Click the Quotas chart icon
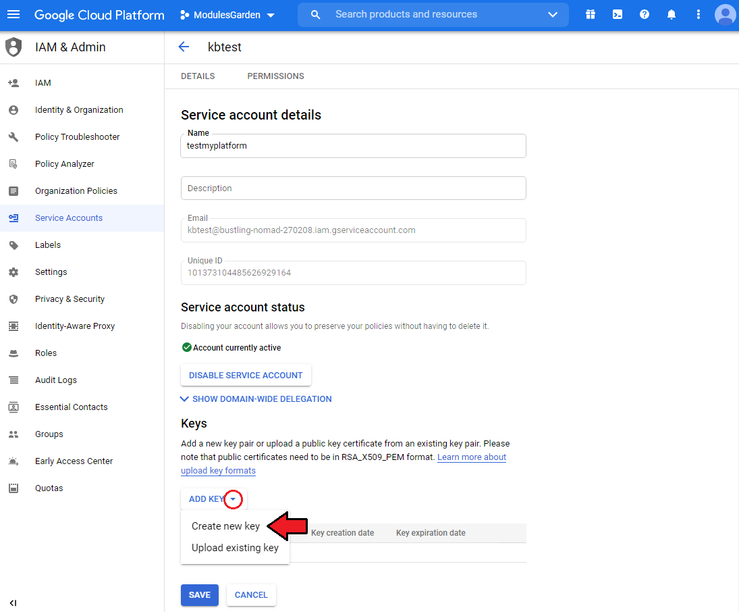Image resolution: width=739 pixels, height=612 pixels. (13, 488)
